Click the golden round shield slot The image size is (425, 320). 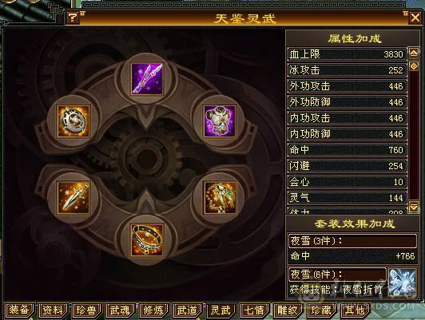pyautogui.click(x=73, y=120)
